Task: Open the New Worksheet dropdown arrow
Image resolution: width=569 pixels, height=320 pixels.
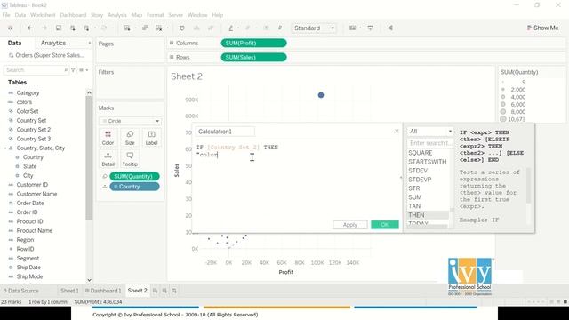Action: point(135,28)
